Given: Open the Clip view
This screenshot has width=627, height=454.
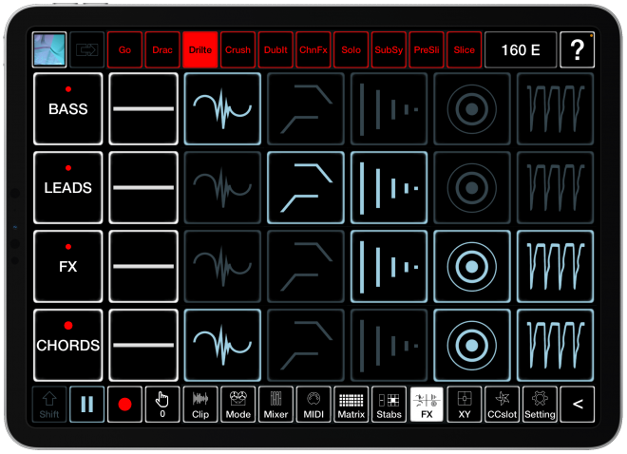Looking at the screenshot, I should tap(200, 404).
